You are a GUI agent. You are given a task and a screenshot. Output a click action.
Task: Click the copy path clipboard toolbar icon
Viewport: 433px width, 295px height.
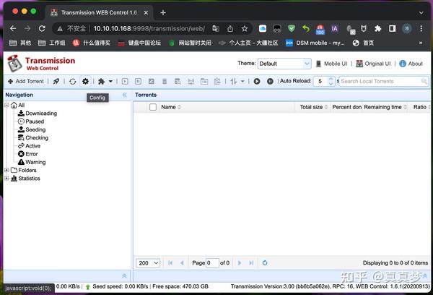coord(217,82)
